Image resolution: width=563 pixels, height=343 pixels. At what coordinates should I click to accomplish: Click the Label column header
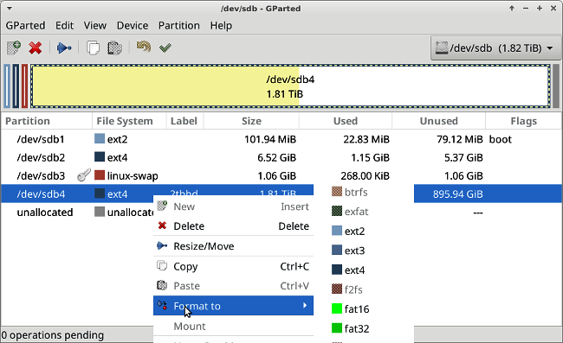click(184, 121)
